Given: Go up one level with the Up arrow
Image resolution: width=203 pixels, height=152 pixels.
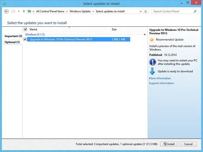Looking at the screenshot, I should click(24, 11).
